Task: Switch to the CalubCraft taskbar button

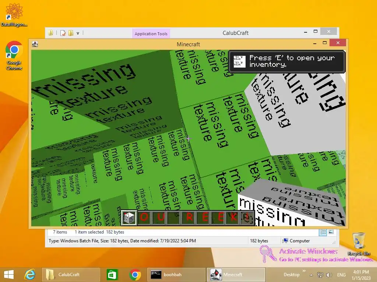Action: click(x=71, y=275)
